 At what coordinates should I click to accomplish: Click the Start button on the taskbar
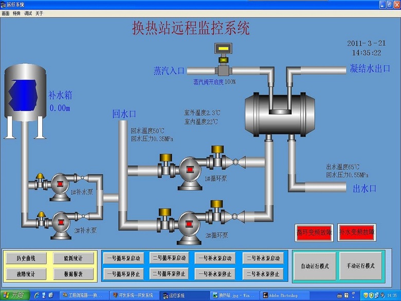point(15,295)
